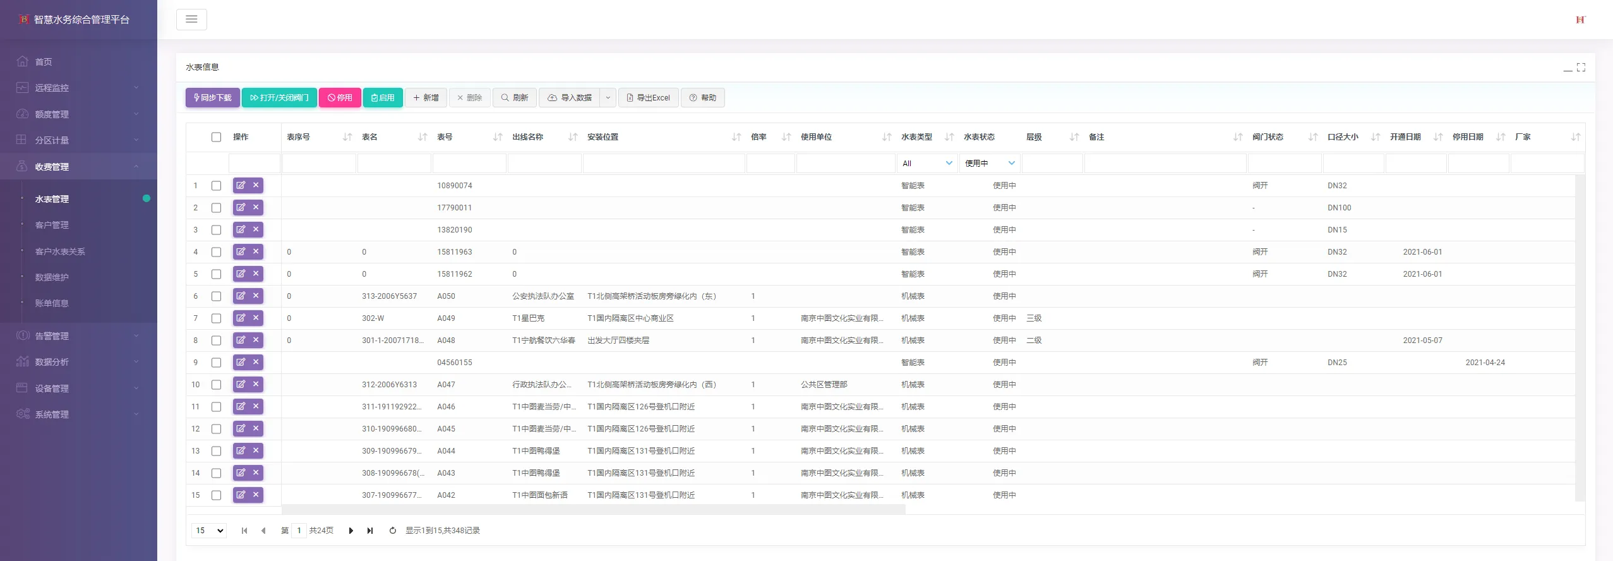This screenshot has width=1613, height=561.
Task: Expand the 远程监控 sidebar menu
Action: click(x=78, y=88)
